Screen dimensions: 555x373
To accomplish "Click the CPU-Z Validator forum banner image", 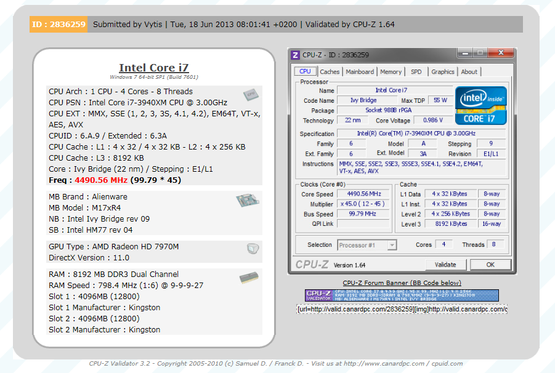I will coord(402,295).
